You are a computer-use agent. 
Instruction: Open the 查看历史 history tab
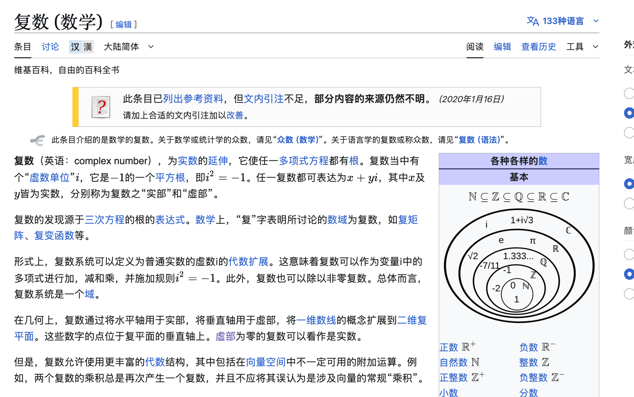coord(539,47)
